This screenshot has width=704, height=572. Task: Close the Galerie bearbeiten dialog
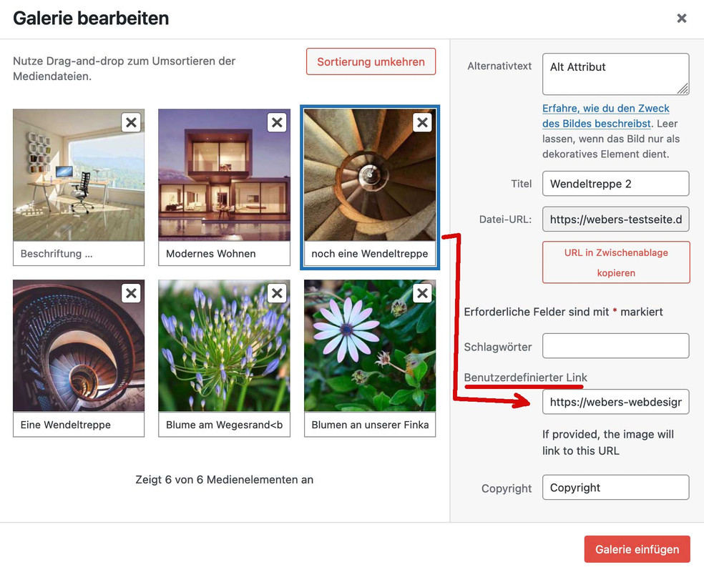click(682, 19)
